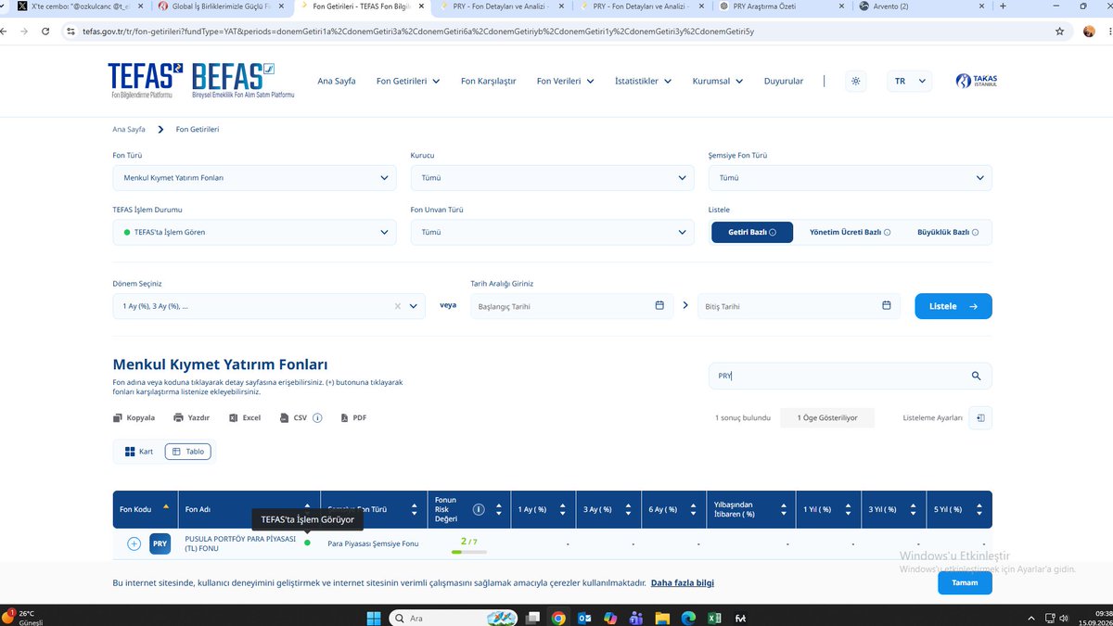The image size is (1113, 626).
Task: Click the TEFAS logo
Action: pyautogui.click(x=146, y=81)
